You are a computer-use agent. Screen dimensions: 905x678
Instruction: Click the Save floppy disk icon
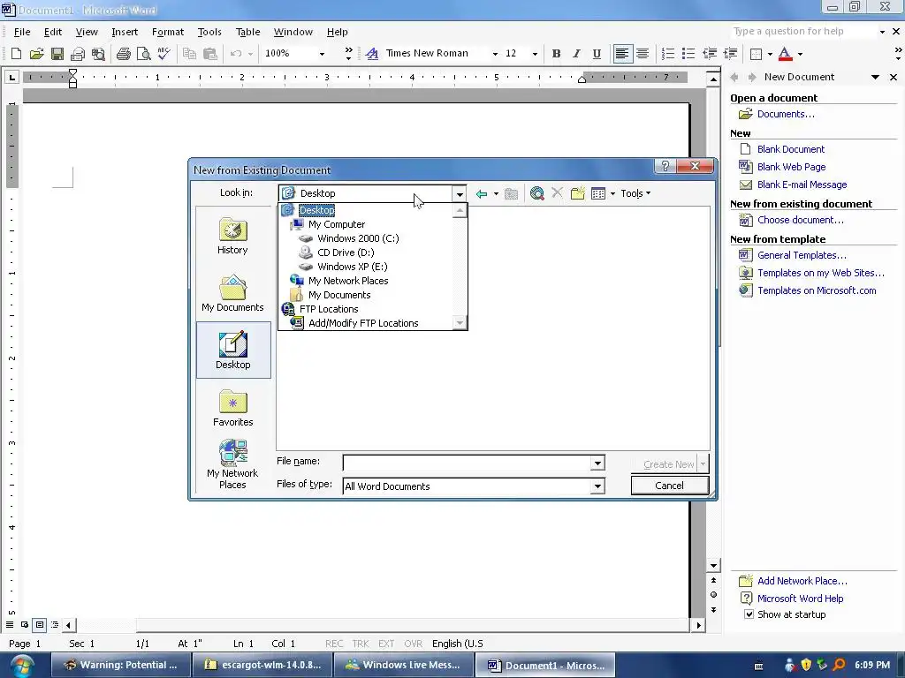coord(57,54)
